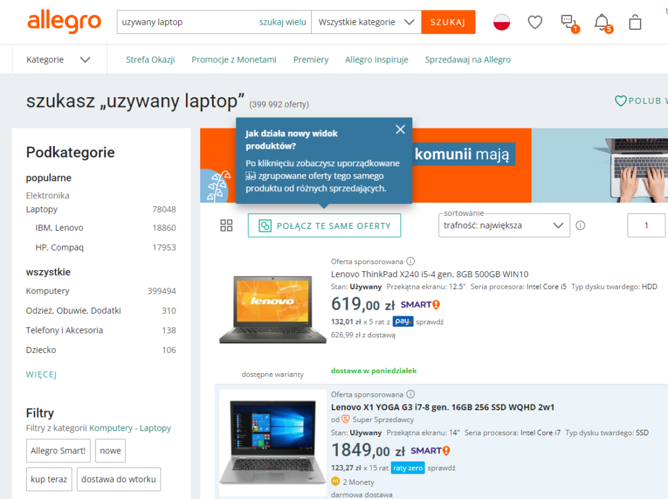Viewport: 668px width, 499px height.
Task: Open the Allegro logo homepage
Action: pyautogui.click(x=65, y=22)
